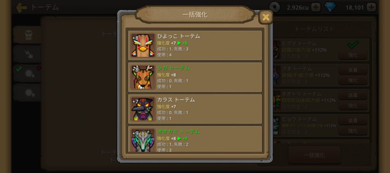
Task: Open the lightning sidebar tab
Action: pyautogui.click(x=29, y=54)
